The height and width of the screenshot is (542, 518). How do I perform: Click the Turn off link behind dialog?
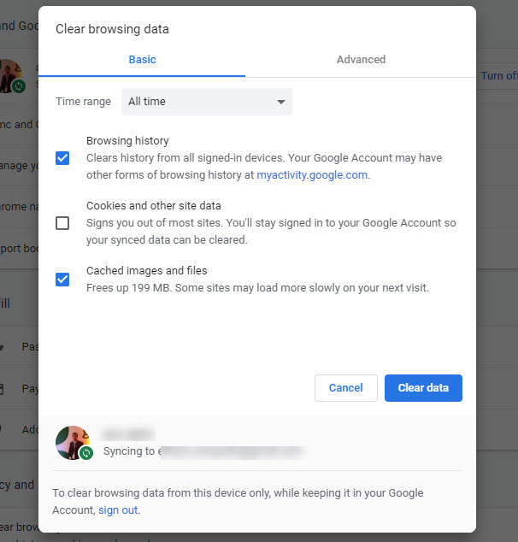coord(499,76)
